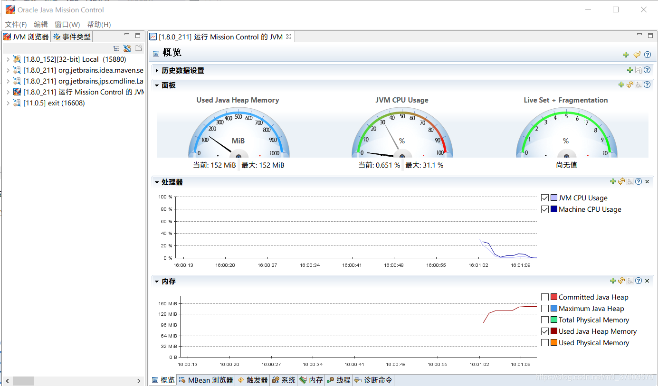Viewport: 658px width, 386px height.
Task: Add attribute via plus in 内存 section
Action: pyautogui.click(x=613, y=281)
